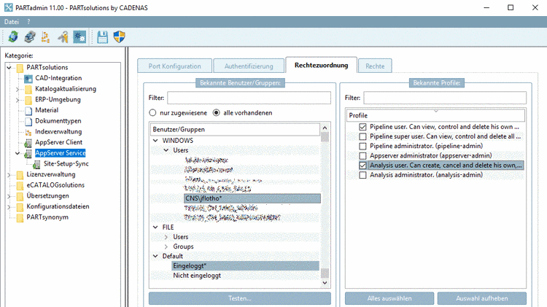Click the AppServer Client server icon
Viewport: 547px width, 307px height.
[28, 143]
